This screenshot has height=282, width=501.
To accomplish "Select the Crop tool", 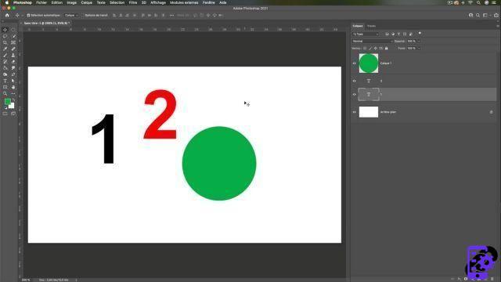I will point(5,42).
